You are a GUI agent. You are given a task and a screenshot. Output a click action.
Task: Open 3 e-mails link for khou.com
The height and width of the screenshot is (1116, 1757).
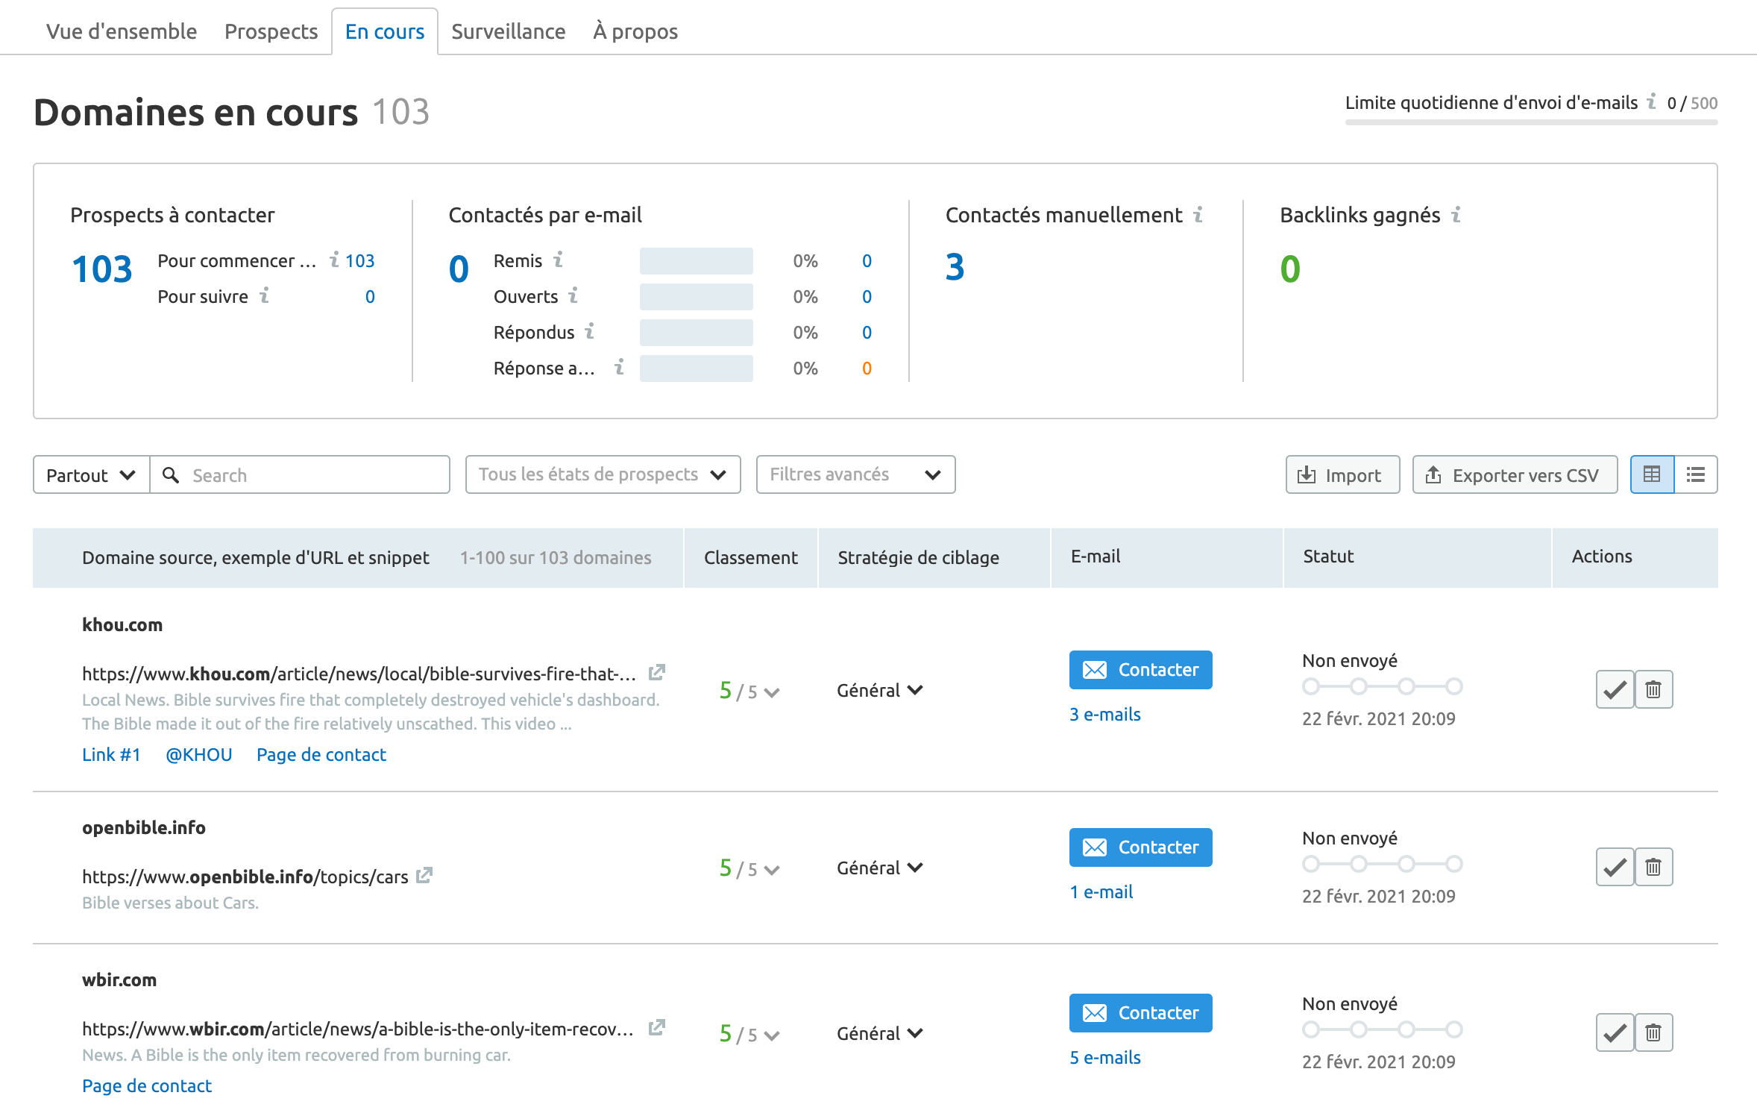[1104, 715]
